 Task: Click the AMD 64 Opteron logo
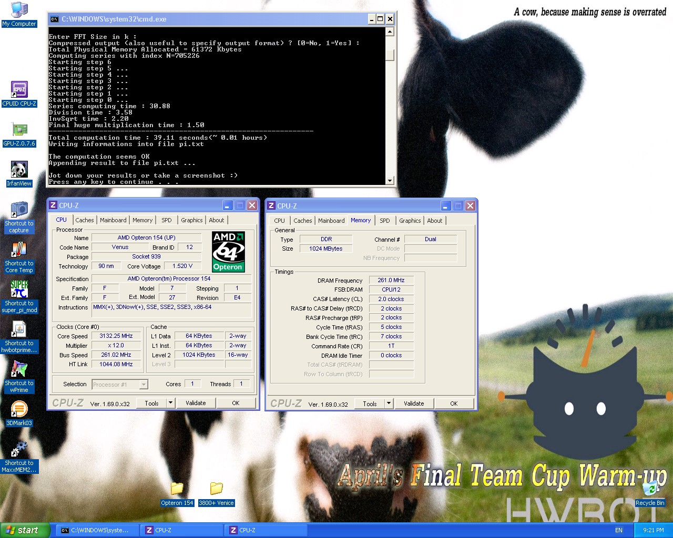[228, 252]
